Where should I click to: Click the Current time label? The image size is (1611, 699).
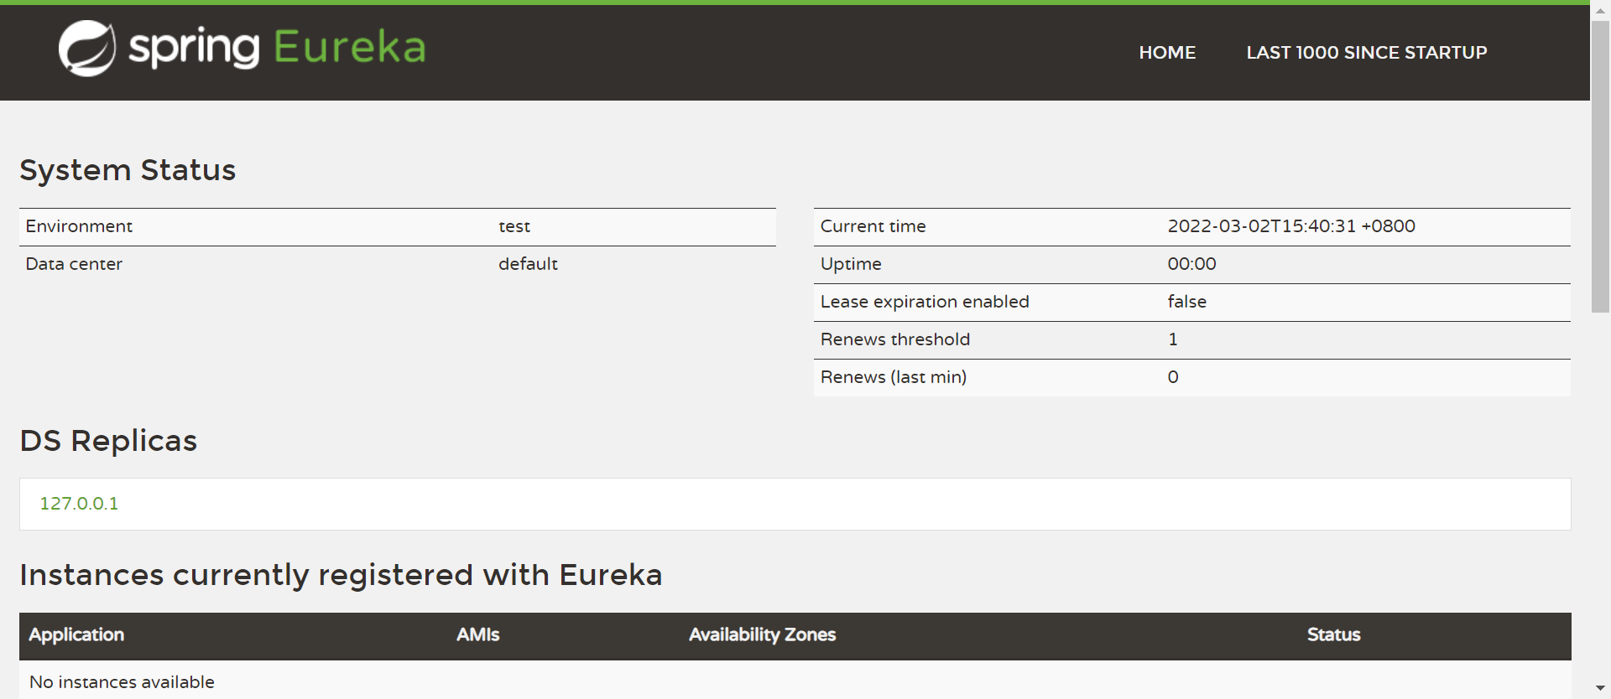pos(873,226)
